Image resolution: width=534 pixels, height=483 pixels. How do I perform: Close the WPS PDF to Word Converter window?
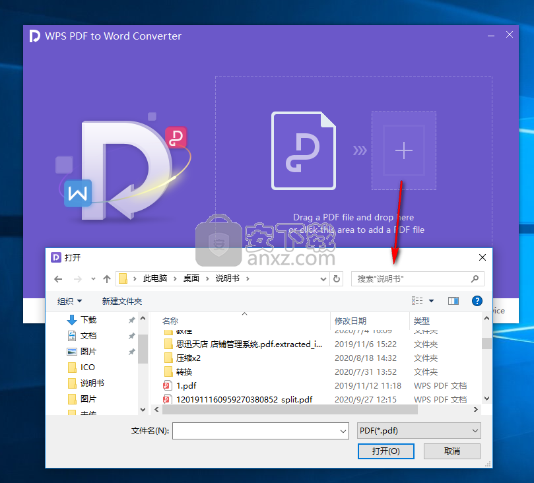(x=510, y=35)
